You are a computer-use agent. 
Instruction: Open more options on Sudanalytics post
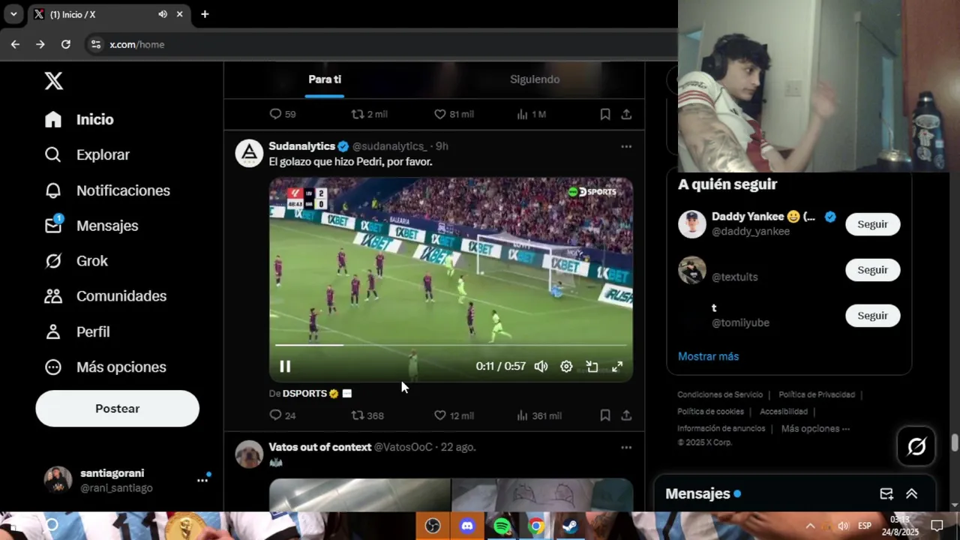(626, 146)
